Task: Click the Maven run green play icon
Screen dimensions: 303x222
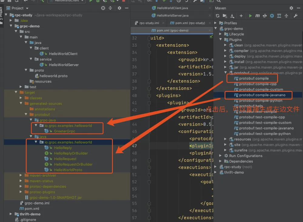Action: pyautogui.click(x=250, y=16)
